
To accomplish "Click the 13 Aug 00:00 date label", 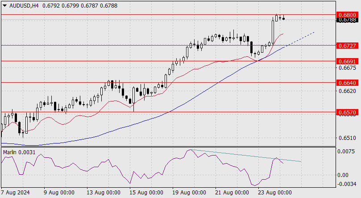I will 104,193.
